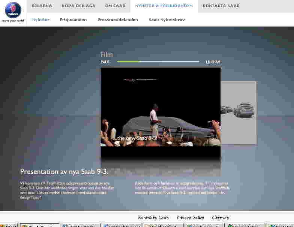The height and width of the screenshot is (227, 294).
Task: Go to the Nyheter sub-page
Action: point(41,19)
